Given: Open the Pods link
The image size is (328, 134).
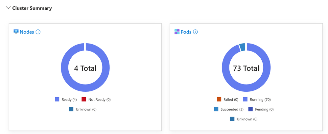Looking at the screenshot, I should pyautogui.click(x=186, y=32).
